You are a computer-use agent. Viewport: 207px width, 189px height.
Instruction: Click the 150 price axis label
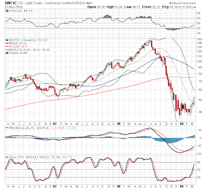click(200, 39)
